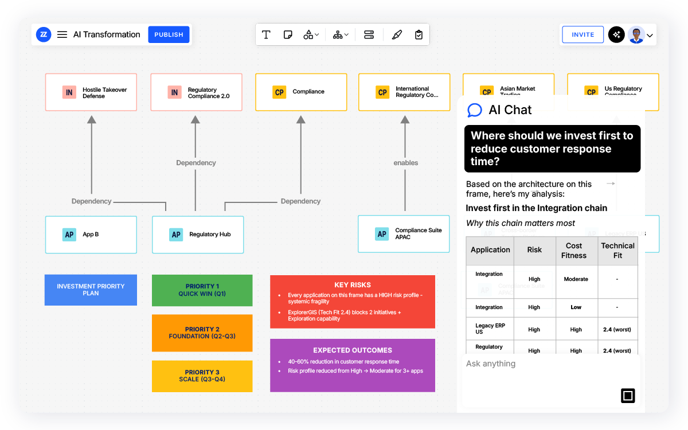This screenshot has width=688, height=430.
Task: Click the customer response time question bubble
Action: [x=552, y=149]
